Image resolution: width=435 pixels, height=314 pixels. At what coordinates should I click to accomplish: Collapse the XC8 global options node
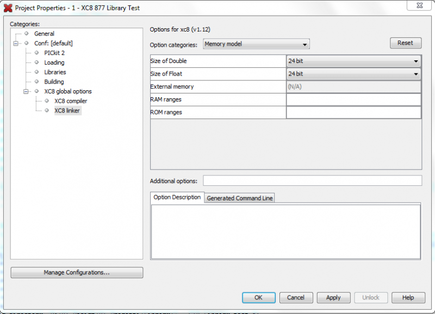(x=26, y=91)
